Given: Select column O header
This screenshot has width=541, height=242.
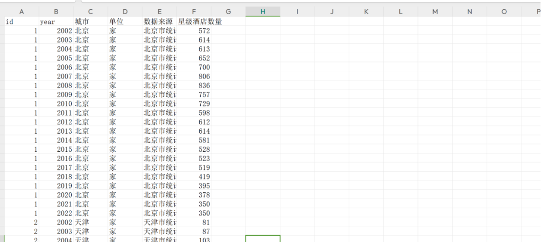Looking at the screenshot, I should tap(504, 12).
